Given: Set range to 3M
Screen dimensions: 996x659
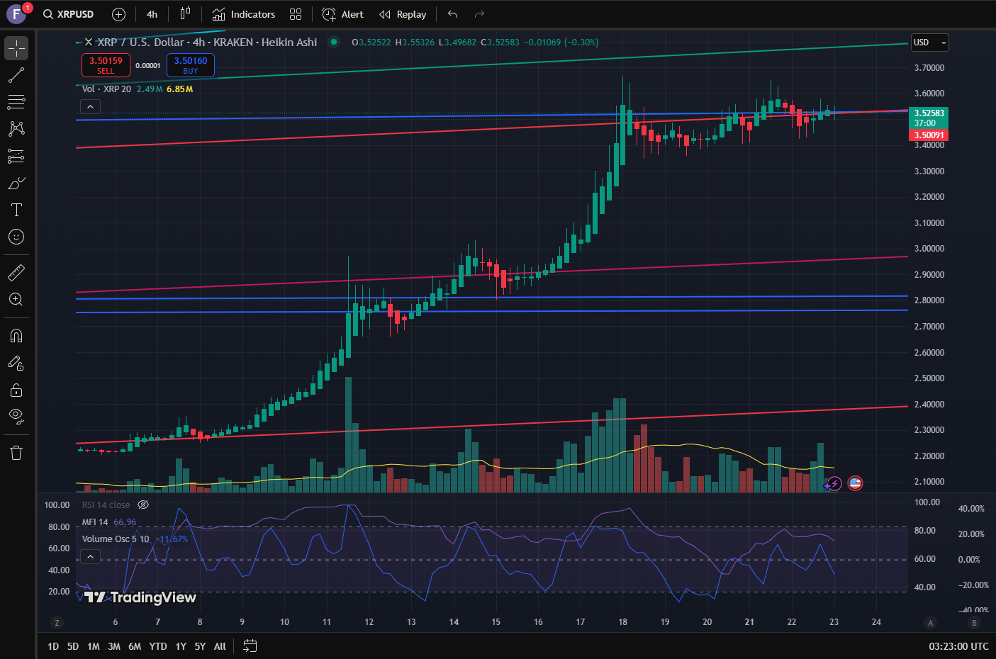Looking at the screenshot, I should tap(114, 646).
